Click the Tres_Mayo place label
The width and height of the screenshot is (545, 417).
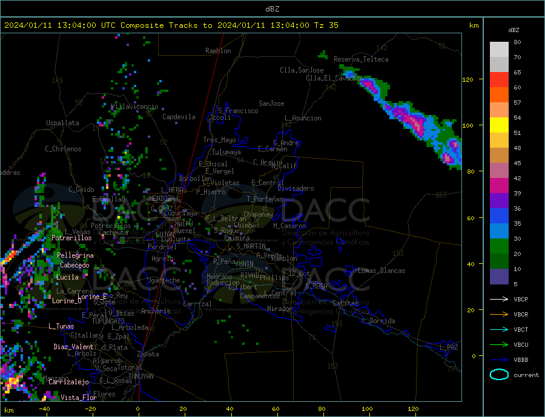tap(220, 140)
